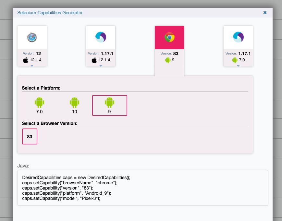Click the platform Android_9 code line
This screenshot has width=282, height=221.
click(67, 193)
